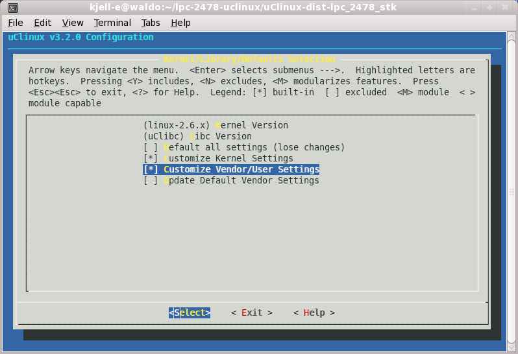Click the uClinux v3.2.0 Configuration heading
Image resolution: width=518 pixels, height=354 pixels.
click(80, 37)
